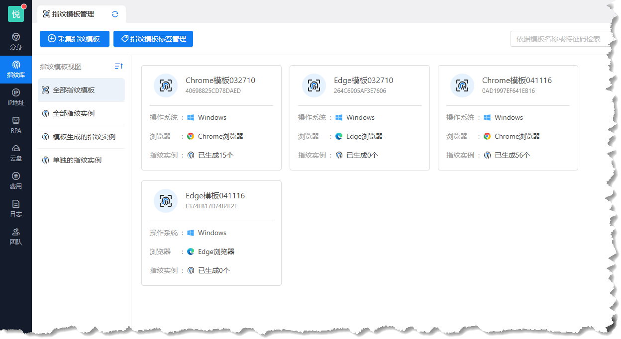Click the refresh icon beside 指纹模板管理 tab
This screenshot has width=621, height=339.
point(115,14)
